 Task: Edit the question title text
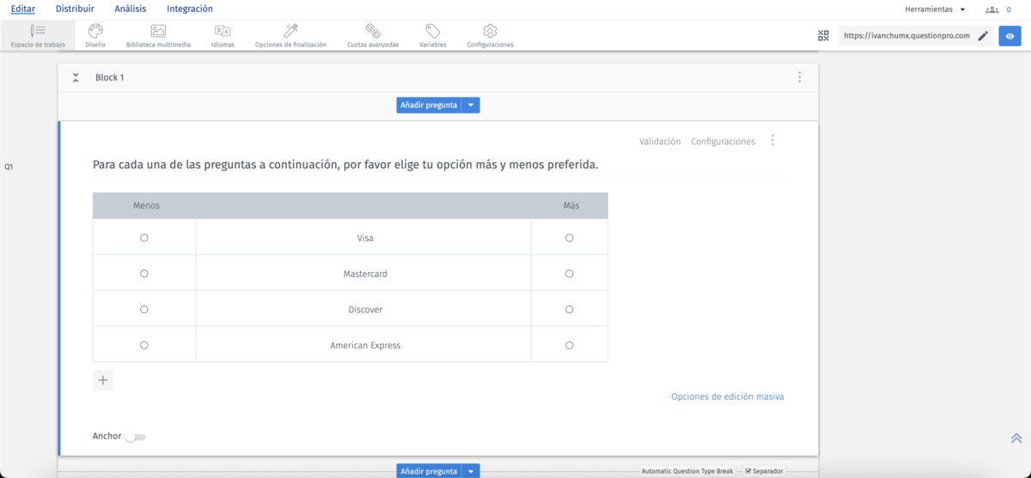pyautogui.click(x=345, y=164)
